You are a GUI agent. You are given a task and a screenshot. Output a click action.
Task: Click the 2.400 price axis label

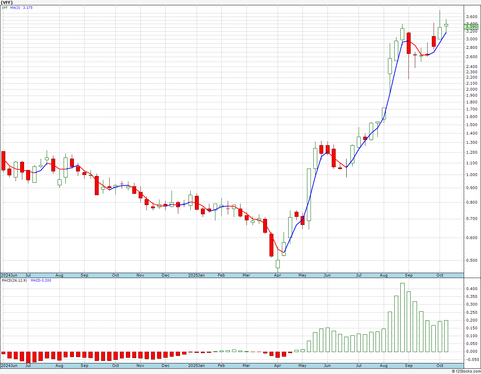471,67
